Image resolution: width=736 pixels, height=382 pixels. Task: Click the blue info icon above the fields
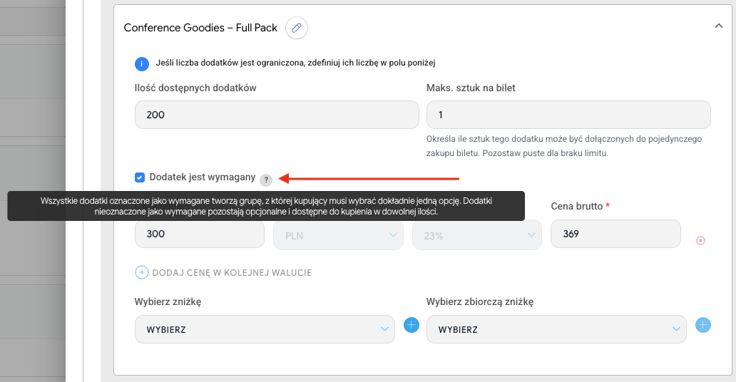click(142, 63)
